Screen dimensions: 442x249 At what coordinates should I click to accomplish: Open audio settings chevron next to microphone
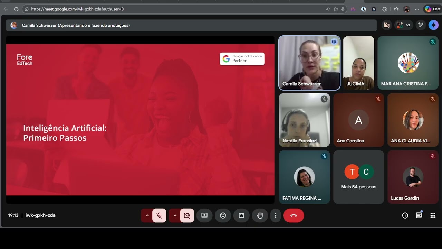tap(147, 215)
